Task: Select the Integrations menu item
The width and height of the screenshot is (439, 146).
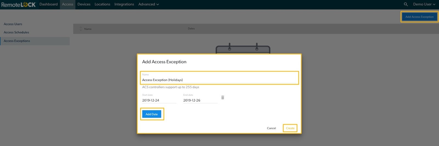Action: [x=124, y=4]
